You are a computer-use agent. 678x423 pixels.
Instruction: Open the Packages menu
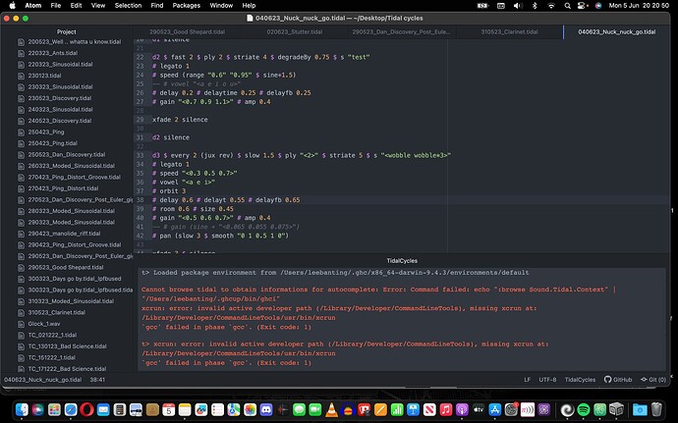[187, 5]
